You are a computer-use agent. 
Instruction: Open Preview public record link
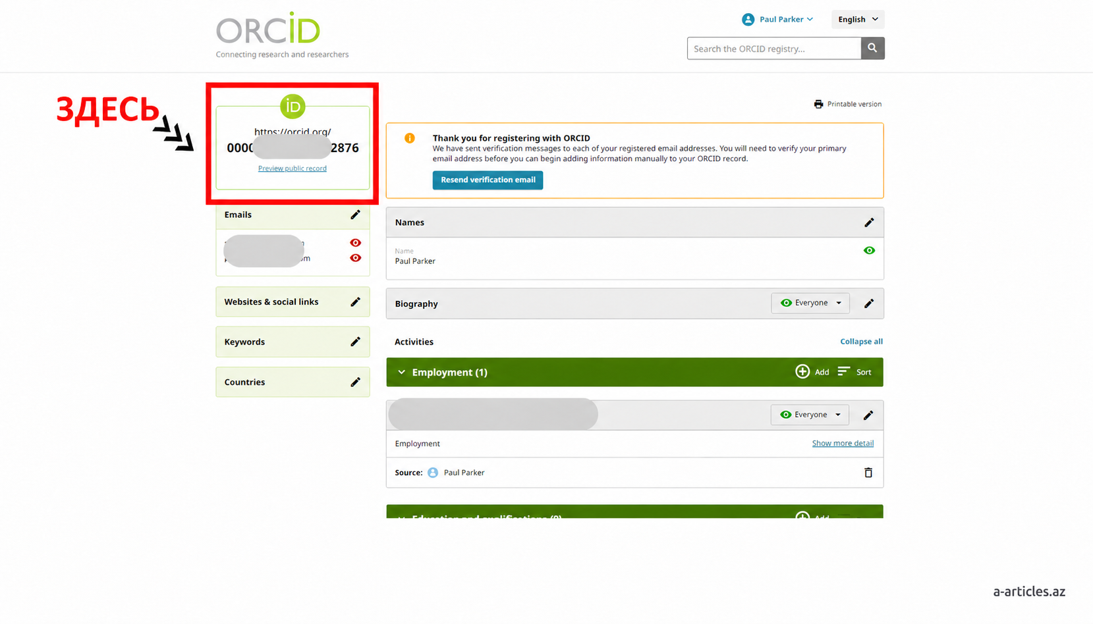pos(293,169)
